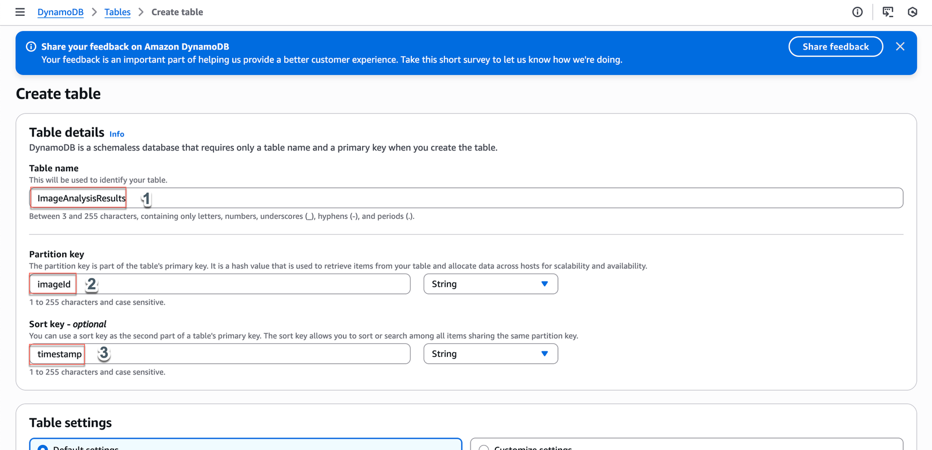Launch the CloudShell terminal icon
This screenshot has width=932, height=450.
pos(888,12)
